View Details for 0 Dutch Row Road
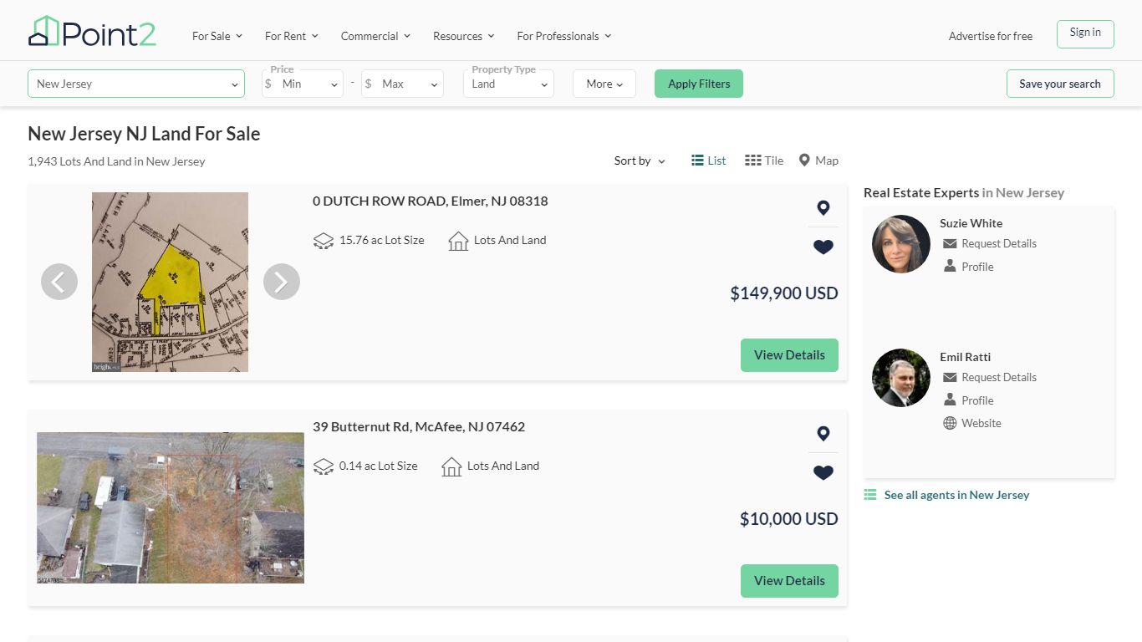Image resolution: width=1142 pixels, height=642 pixels. (789, 355)
